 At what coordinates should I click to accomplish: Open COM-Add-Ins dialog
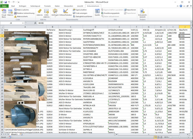click(46, 13)
